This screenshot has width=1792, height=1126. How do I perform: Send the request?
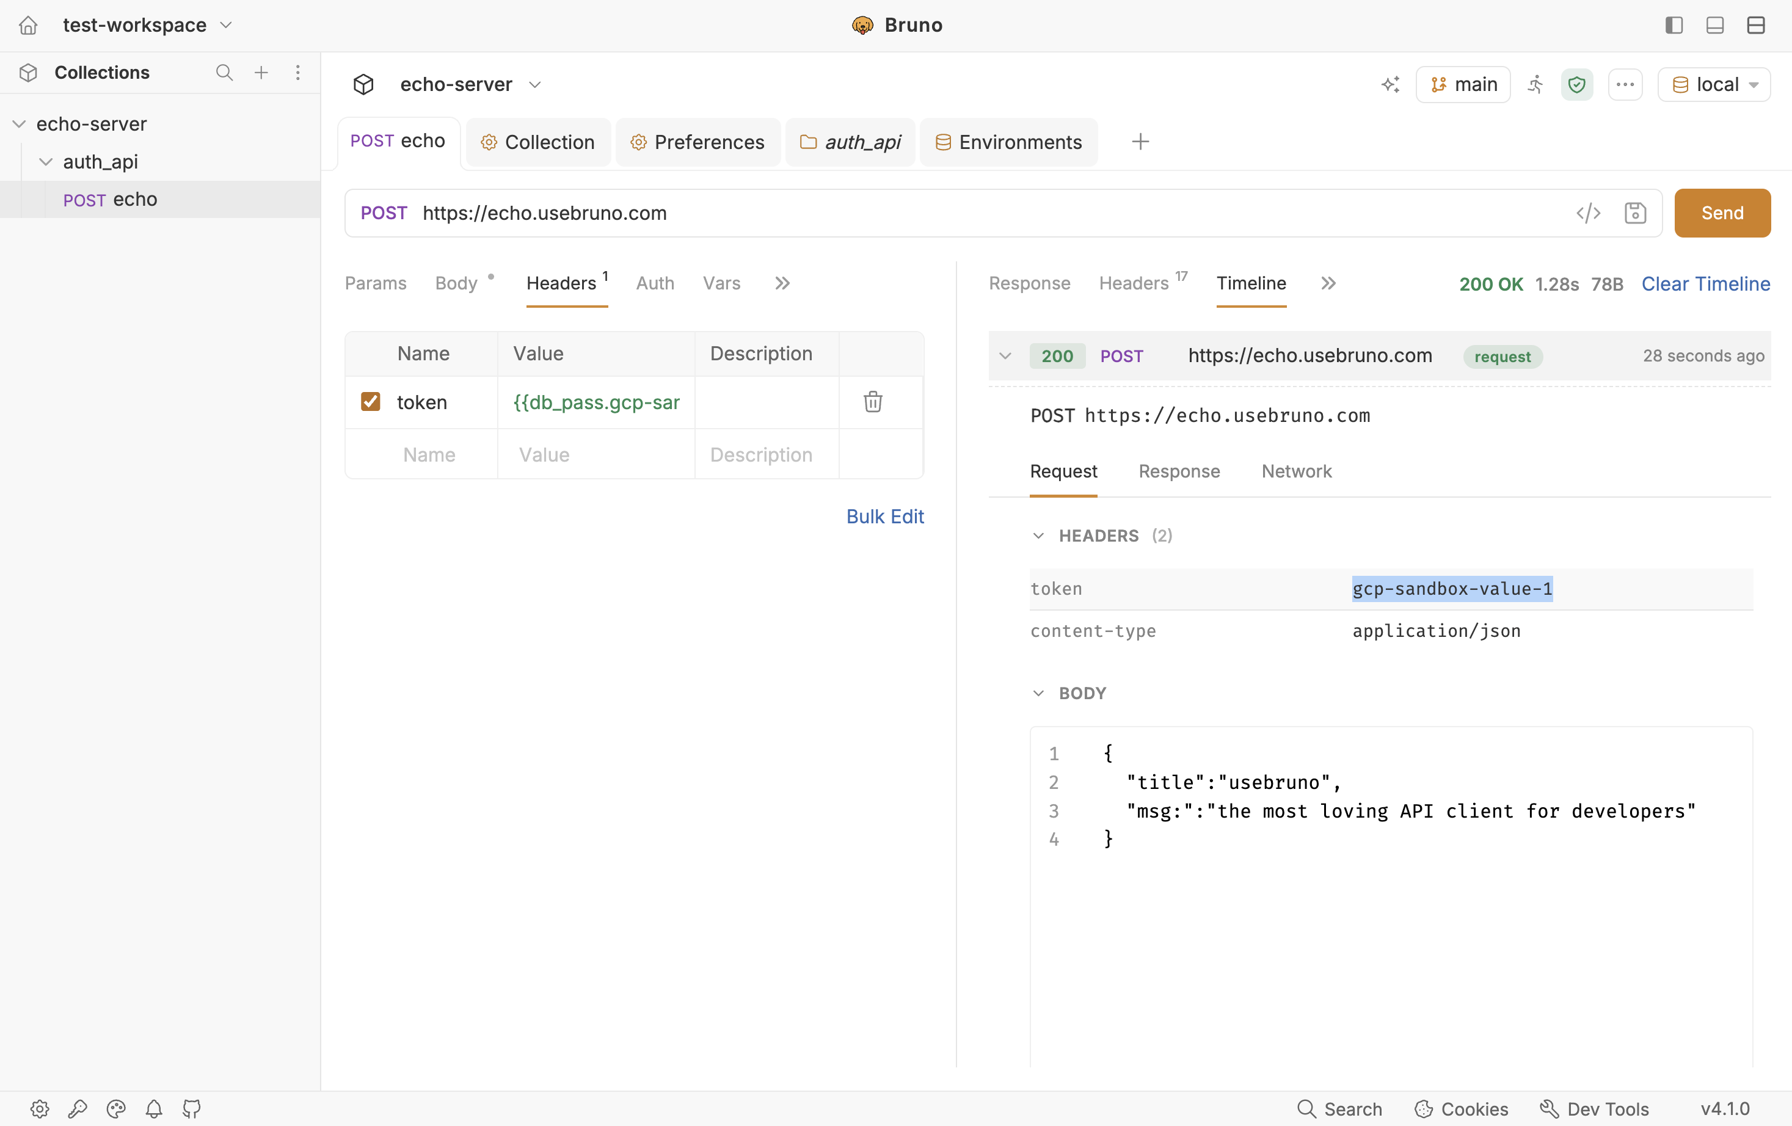click(1722, 214)
